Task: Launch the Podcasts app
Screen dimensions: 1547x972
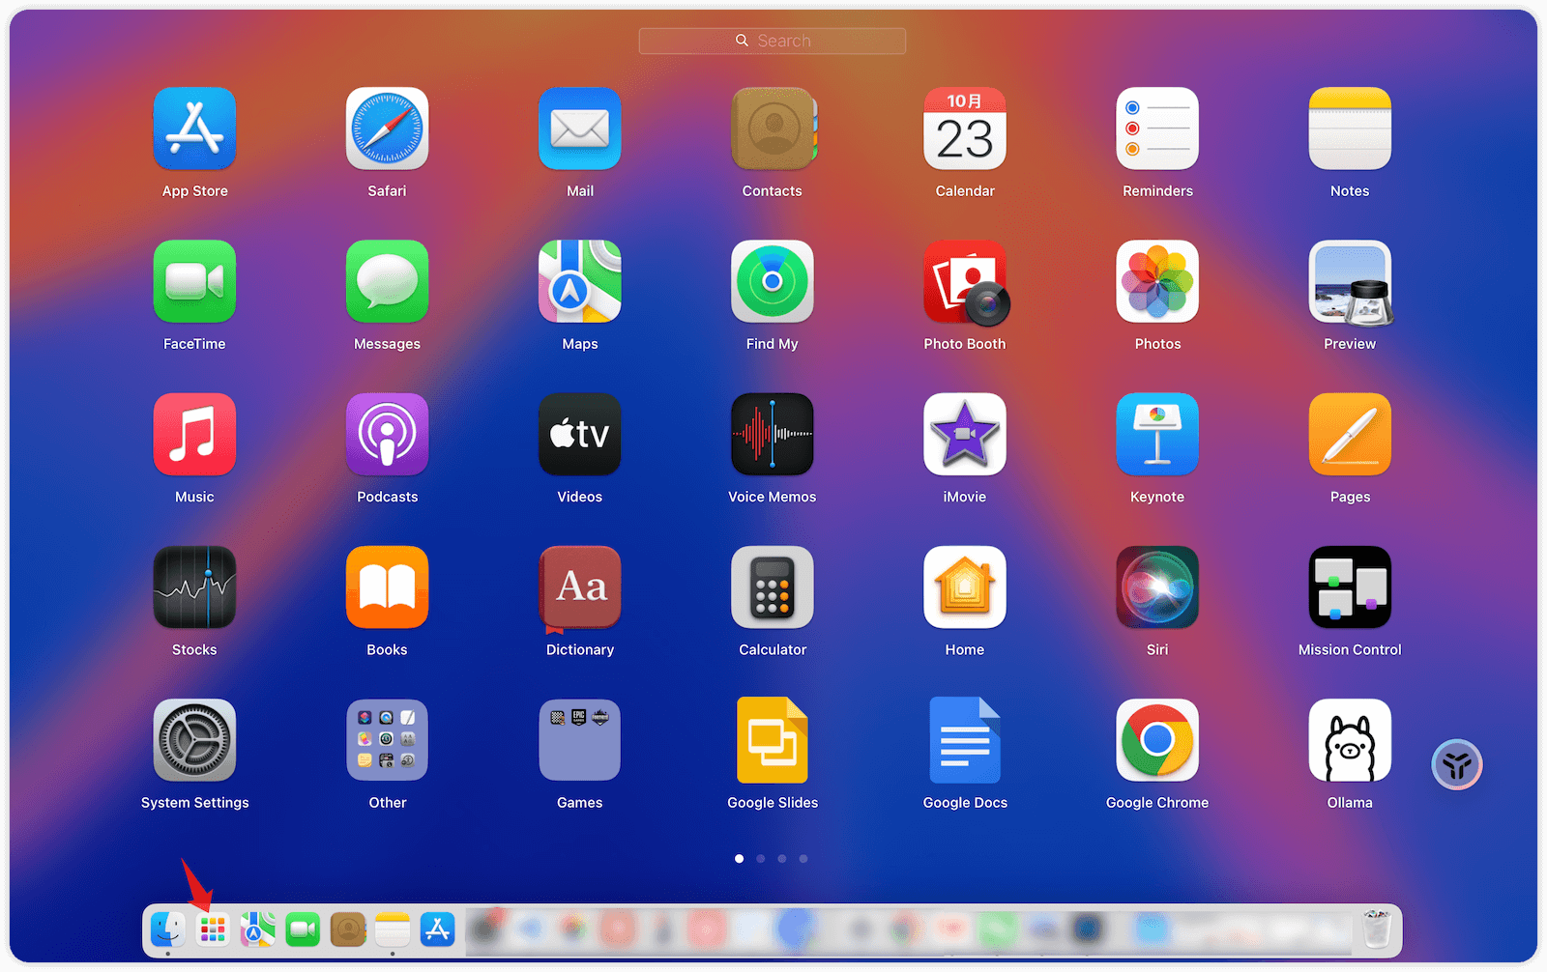Action: (387, 434)
